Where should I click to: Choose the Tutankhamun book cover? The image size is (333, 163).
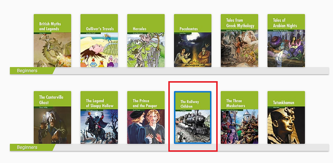(286, 117)
